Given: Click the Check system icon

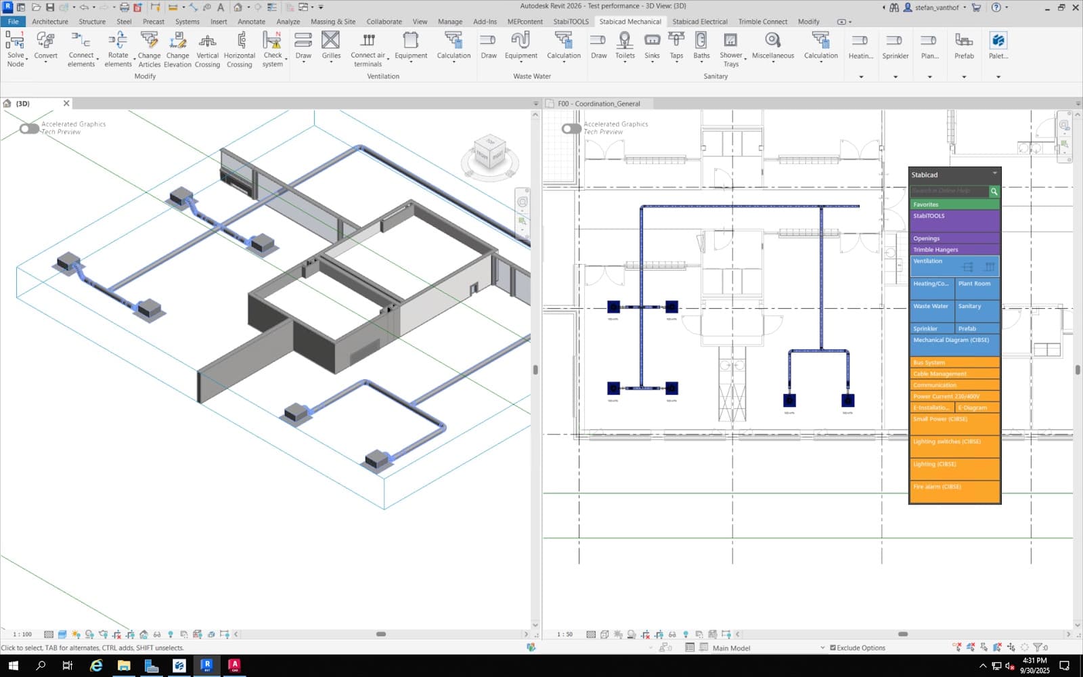Looking at the screenshot, I should 273,41.
